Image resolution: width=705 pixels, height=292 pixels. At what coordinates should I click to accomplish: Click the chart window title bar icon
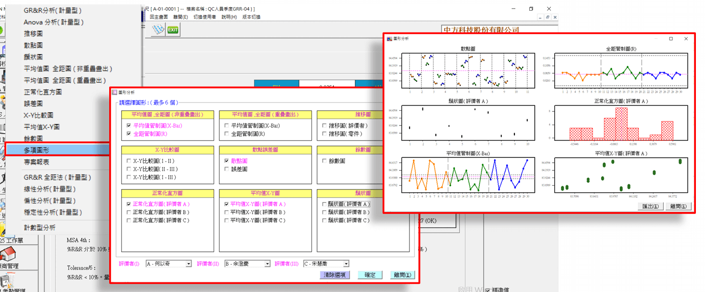tap(389, 38)
